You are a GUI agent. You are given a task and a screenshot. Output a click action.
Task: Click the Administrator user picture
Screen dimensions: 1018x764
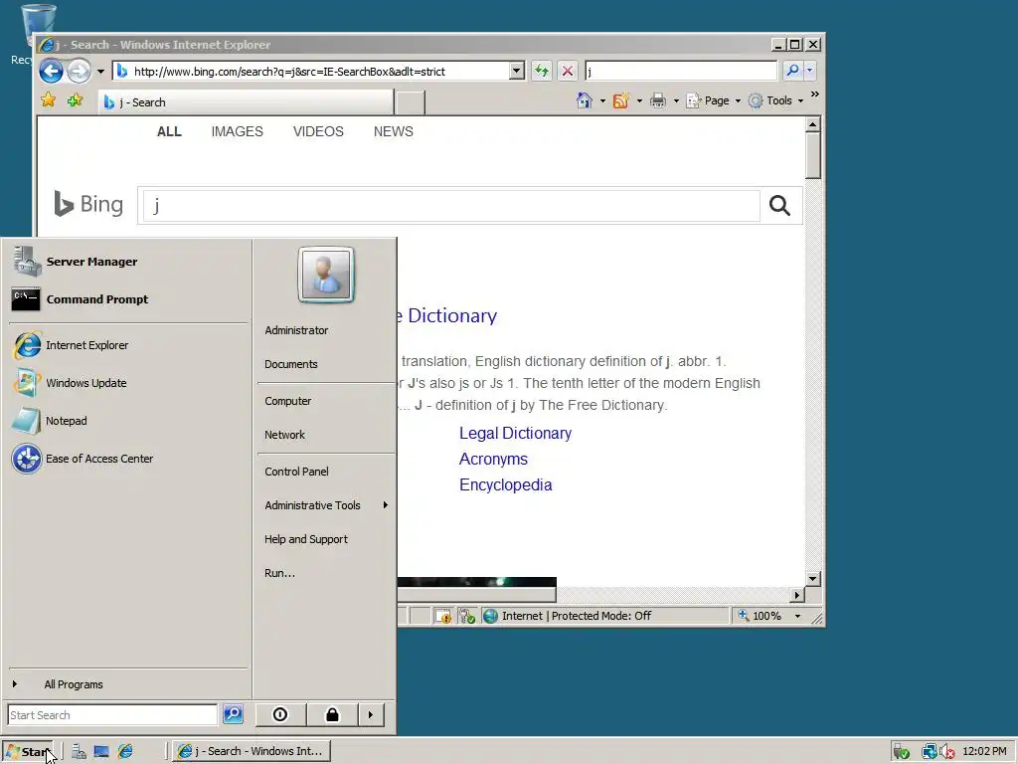[x=326, y=275]
